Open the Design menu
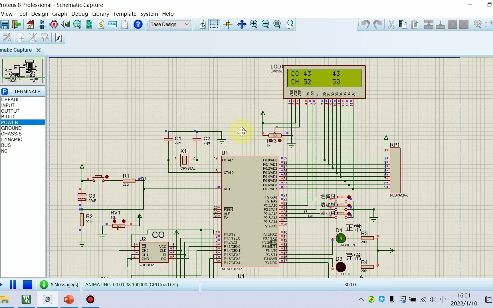This screenshot has height=308, width=493. click(x=40, y=14)
